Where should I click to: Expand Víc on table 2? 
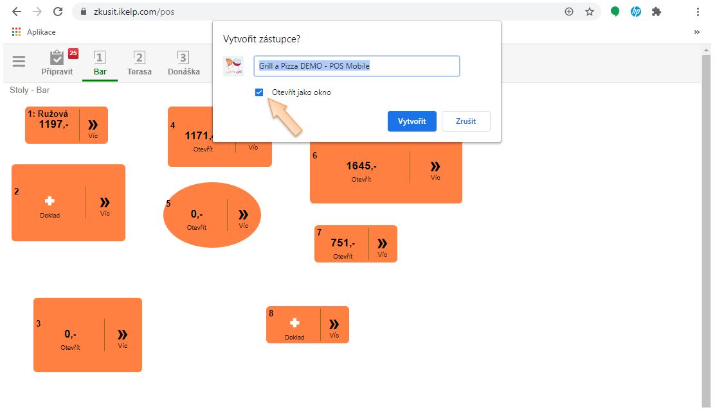[105, 206]
